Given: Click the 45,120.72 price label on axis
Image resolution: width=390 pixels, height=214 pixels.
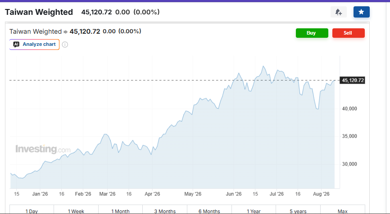Looking at the screenshot, I should point(353,80).
